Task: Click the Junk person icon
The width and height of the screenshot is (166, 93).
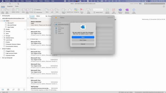Action: tap(52, 10)
